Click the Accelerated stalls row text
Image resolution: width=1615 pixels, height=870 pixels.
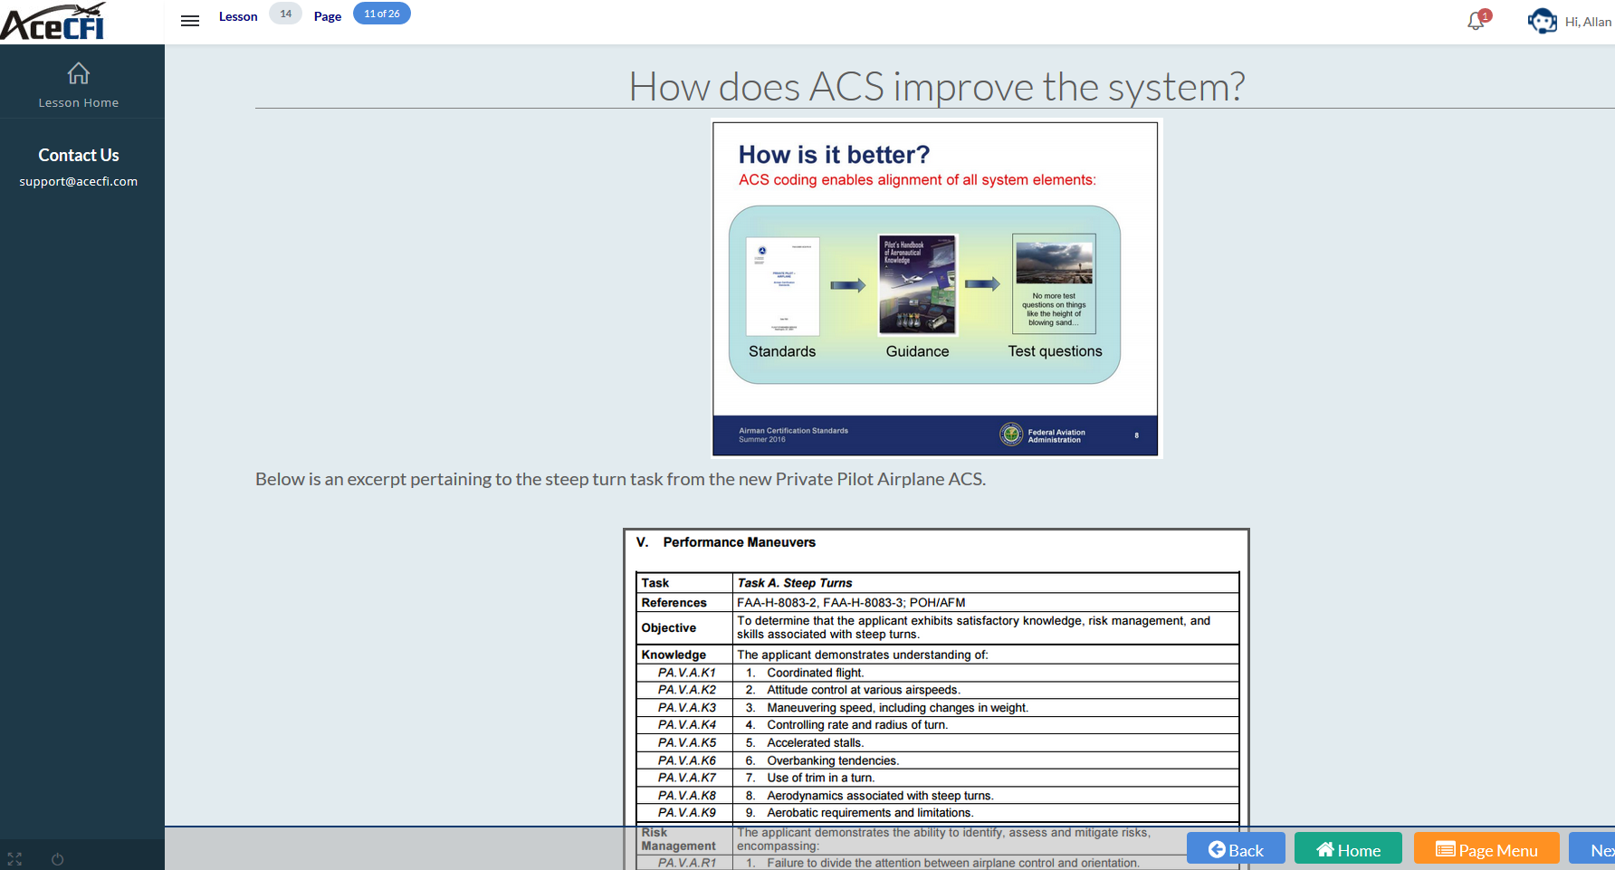pyautogui.click(x=815, y=742)
